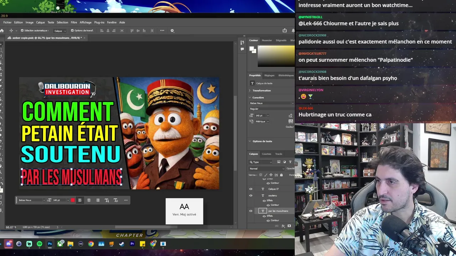Open the Regular font style dropdown

click(272, 109)
